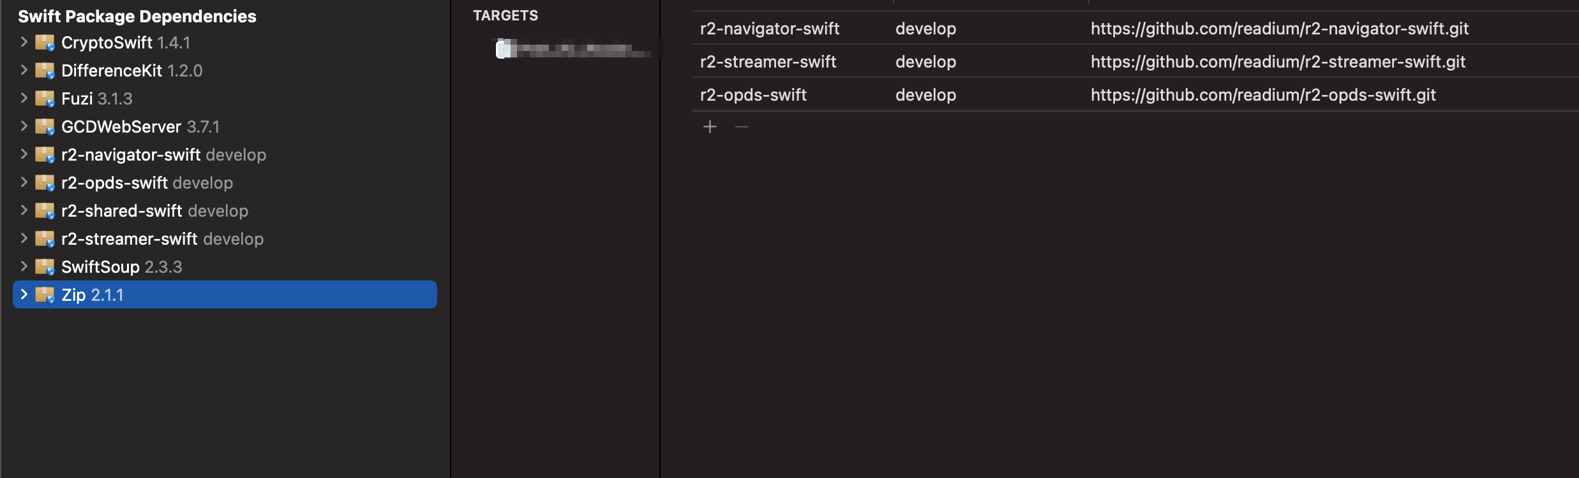
Task: Remove the selected package dependency
Action: pos(742,127)
